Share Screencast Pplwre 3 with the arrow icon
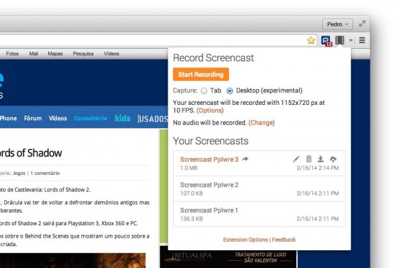396x268 pixels. 246,159
